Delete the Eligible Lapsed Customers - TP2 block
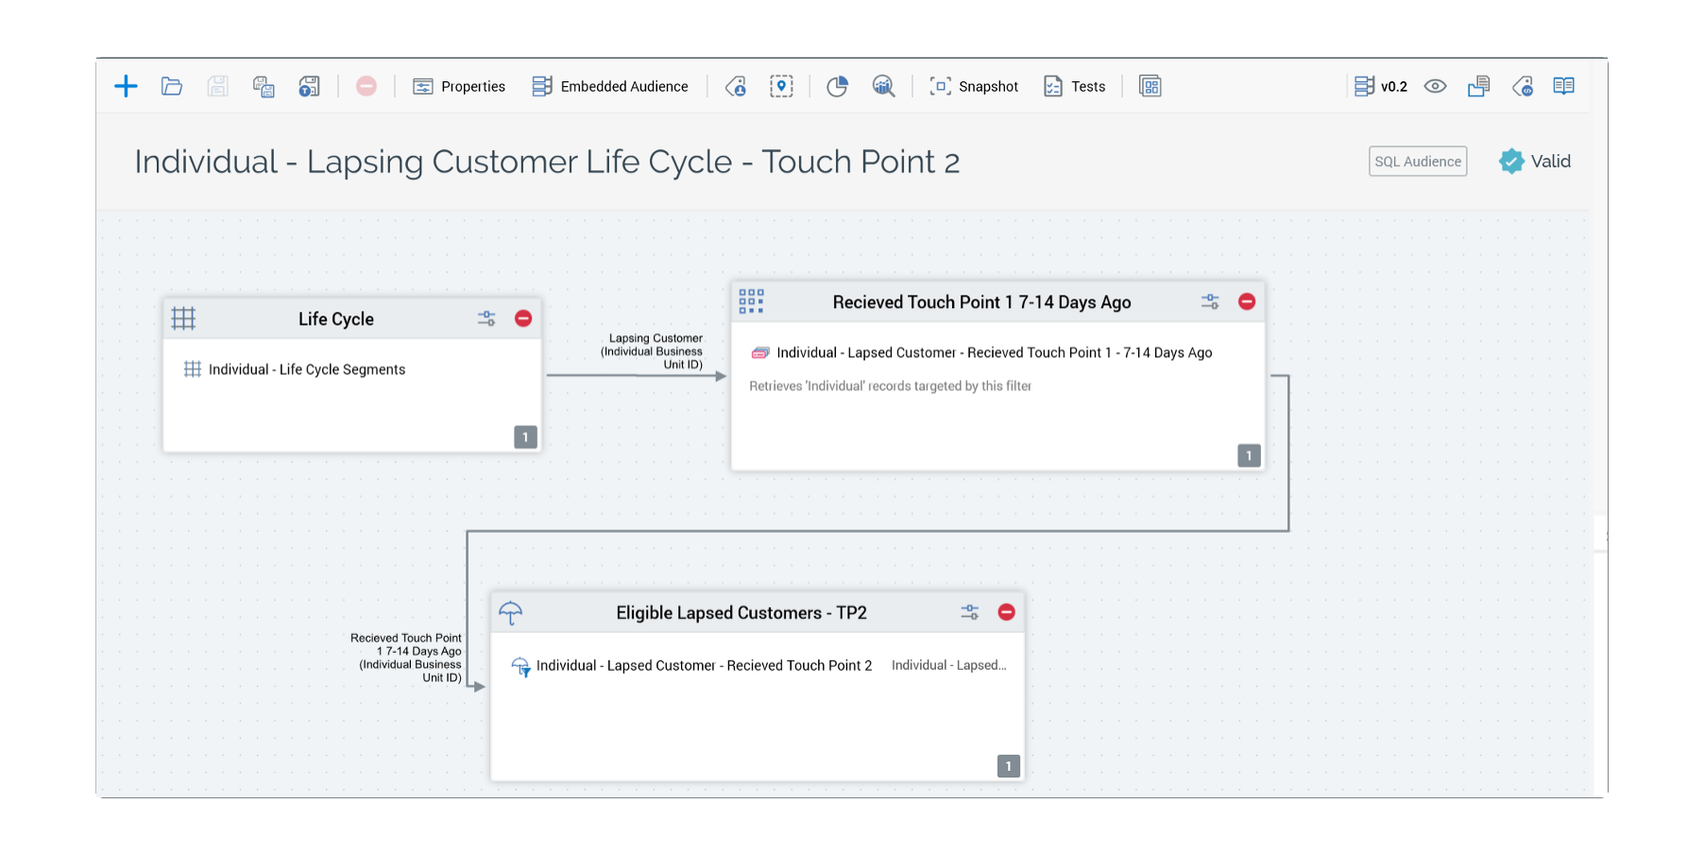 [x=1006, y=612]
